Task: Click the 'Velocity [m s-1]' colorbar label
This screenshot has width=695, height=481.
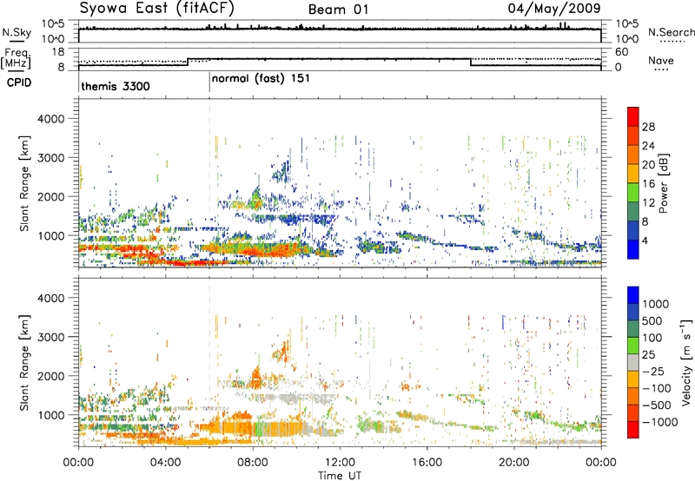Action: point(686,362)
